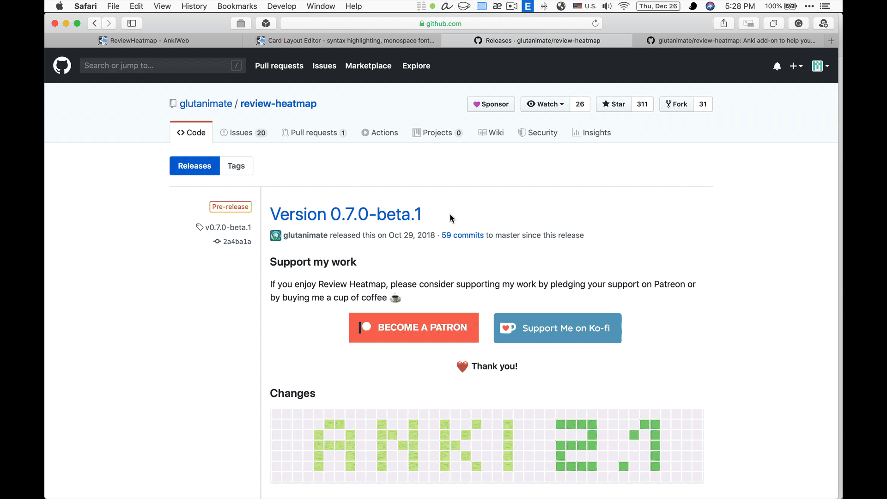
Task: Click the glutanimate user profile link
Action: (x=305, y=235)
